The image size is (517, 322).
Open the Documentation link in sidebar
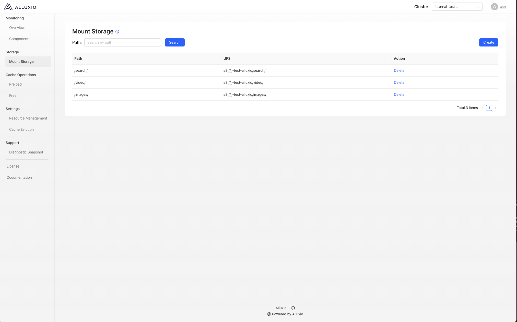[x=19, y=177]
